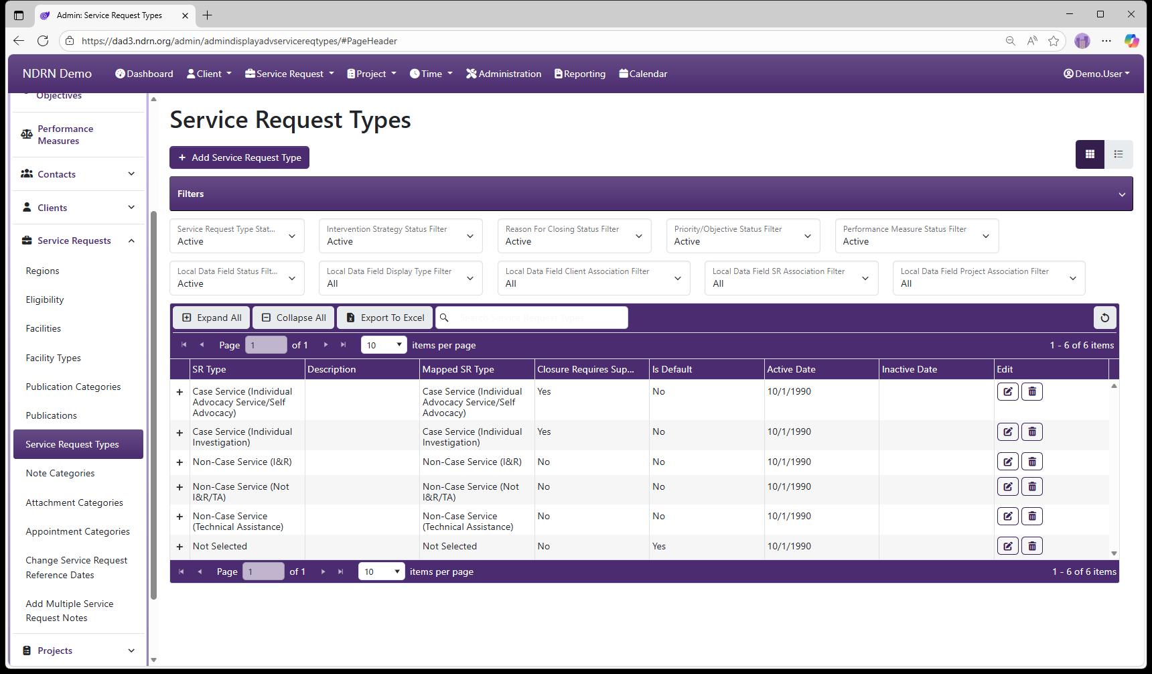Open Priority/Objective Status Filter dropdown

point(743,236)
